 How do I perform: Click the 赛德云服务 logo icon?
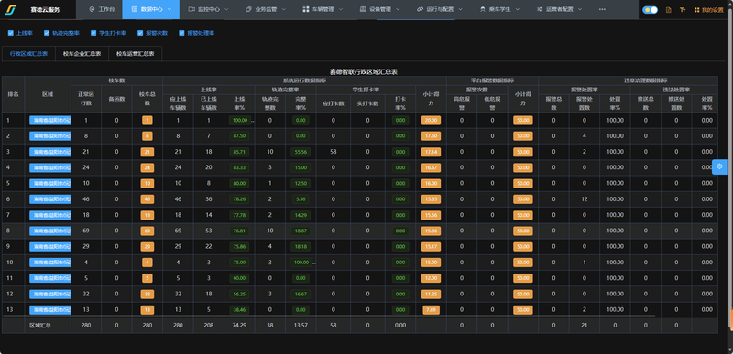click(10, 9)
